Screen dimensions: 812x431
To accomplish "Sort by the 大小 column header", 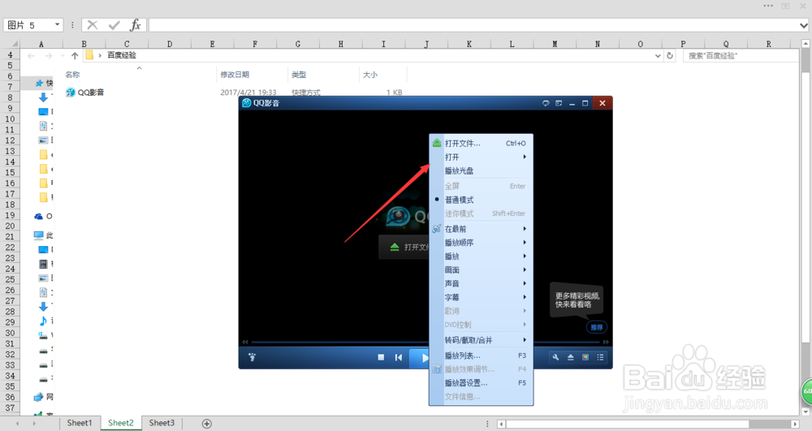I will tap(369, 75).
